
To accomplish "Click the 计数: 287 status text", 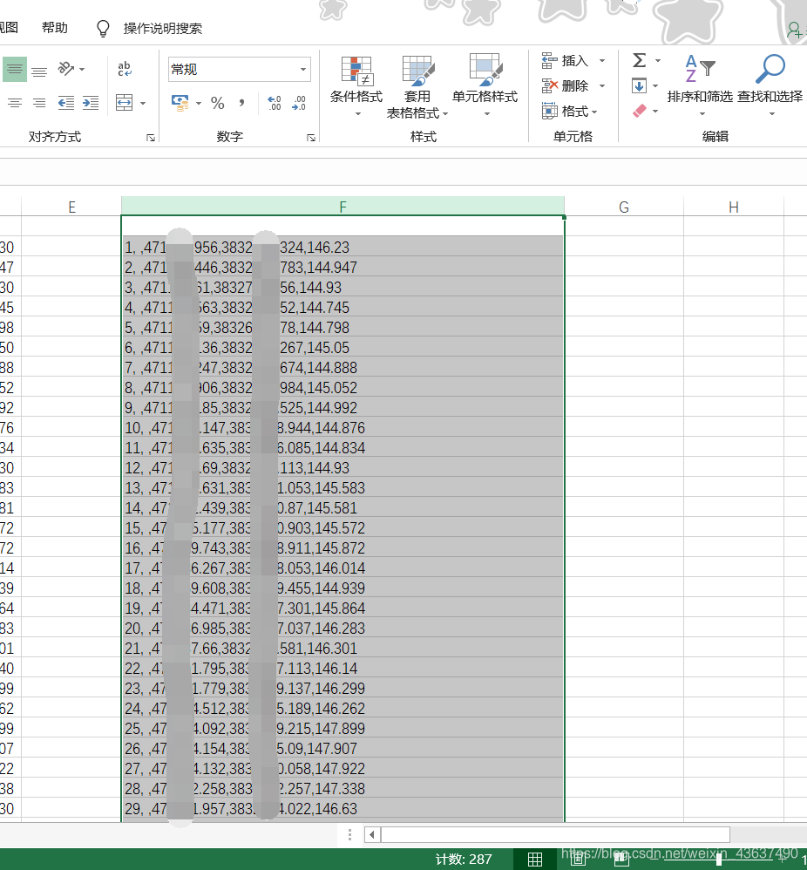I will [x=464, y=859].
